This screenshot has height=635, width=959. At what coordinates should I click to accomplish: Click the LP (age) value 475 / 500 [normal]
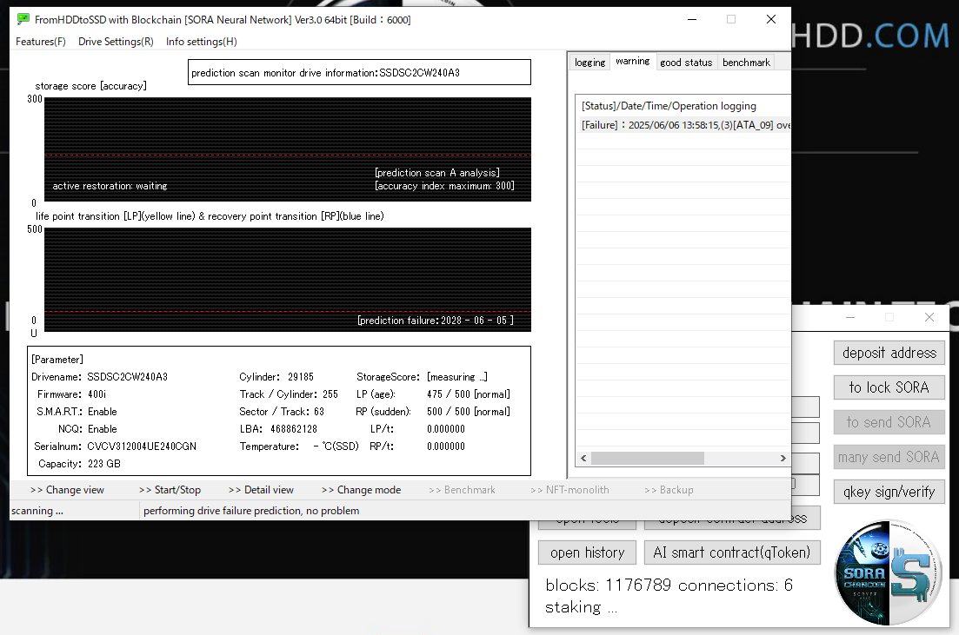pos(469,394)
